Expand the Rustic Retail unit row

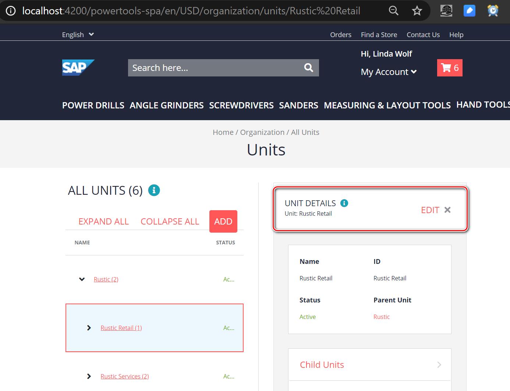89,328
